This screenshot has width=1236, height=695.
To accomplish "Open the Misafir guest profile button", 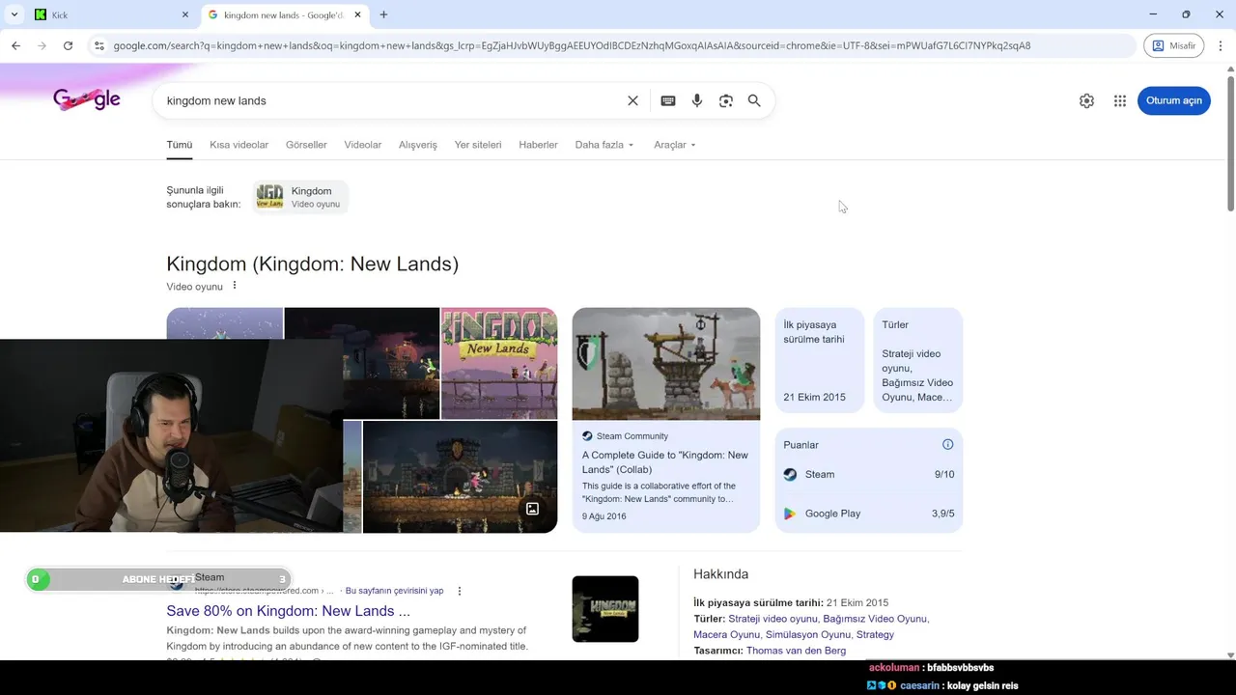I will click(x=1173, y=45).
